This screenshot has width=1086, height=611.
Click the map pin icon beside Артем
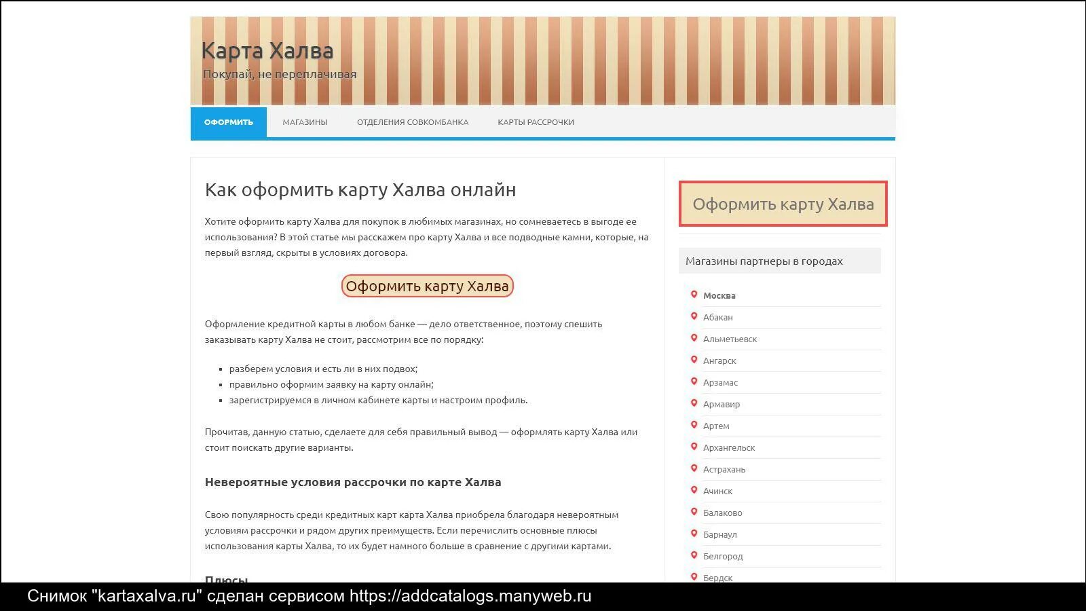point(694,425)
